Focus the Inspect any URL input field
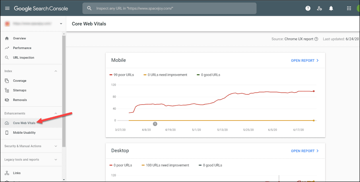The image size is (360, 182). pyautogui.click(x=169, y=8)
